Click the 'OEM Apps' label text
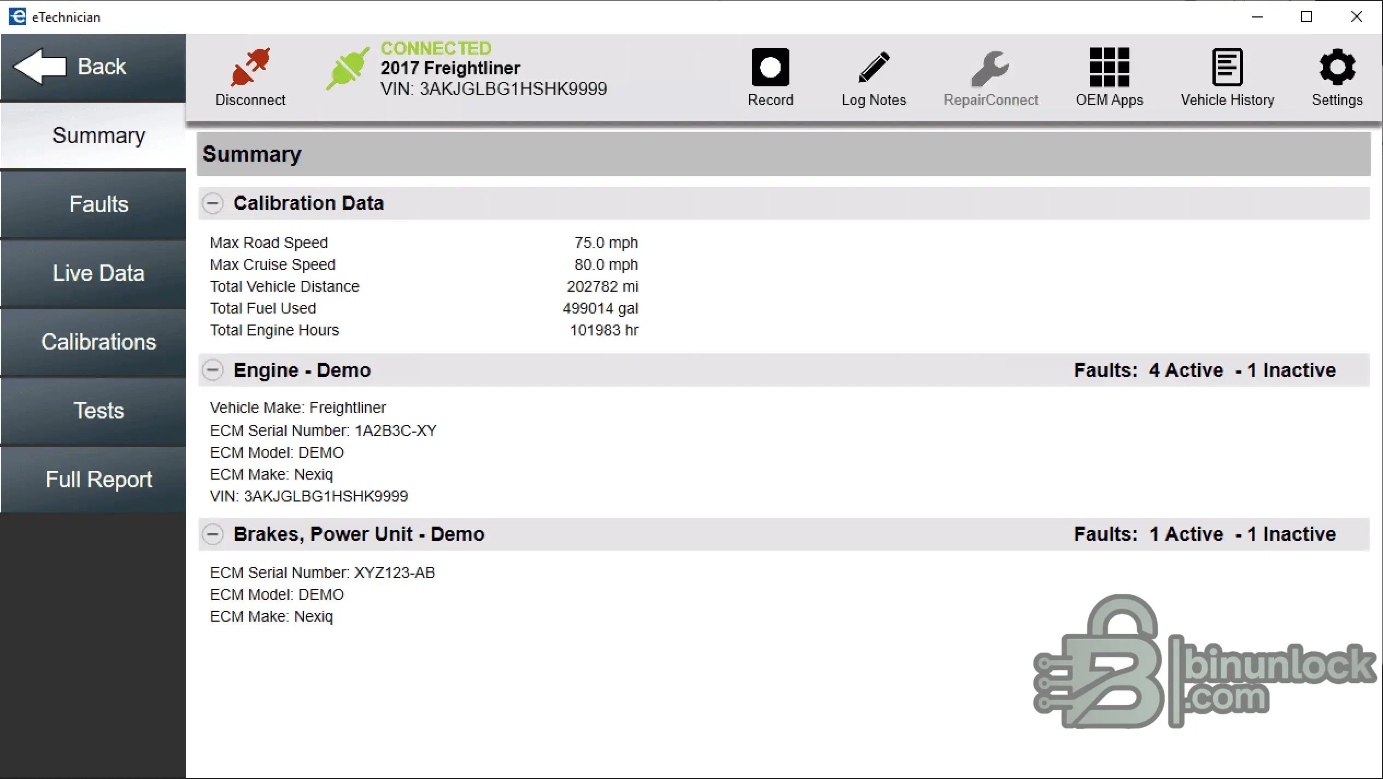The width and height of the screenshot is (1383, 779). coord(1109,100)
